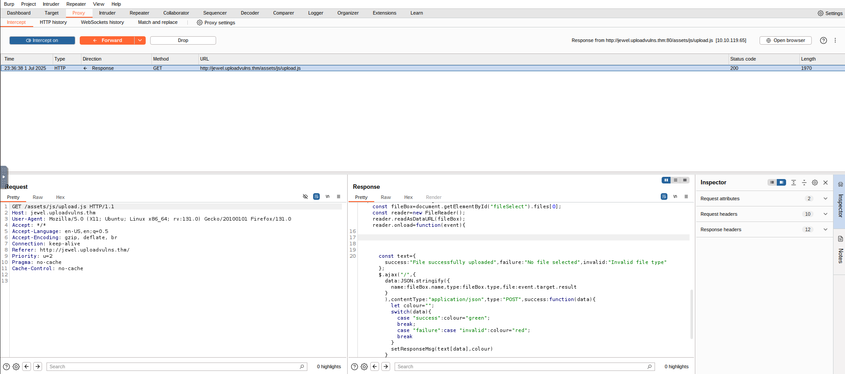Open the Project menu
Image resolution: width=845 pixels, height=374 pixels.
tap(28, 4)
